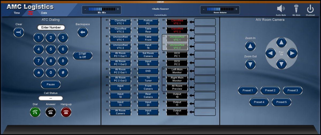Select input 17 Sat Room Camera
This screenshot has width=321, height=135.
coord(148,55)
